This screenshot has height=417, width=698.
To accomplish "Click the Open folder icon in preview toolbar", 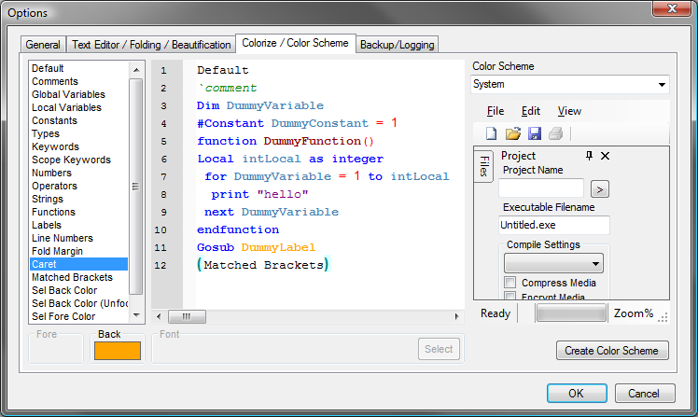I will 513,133.
